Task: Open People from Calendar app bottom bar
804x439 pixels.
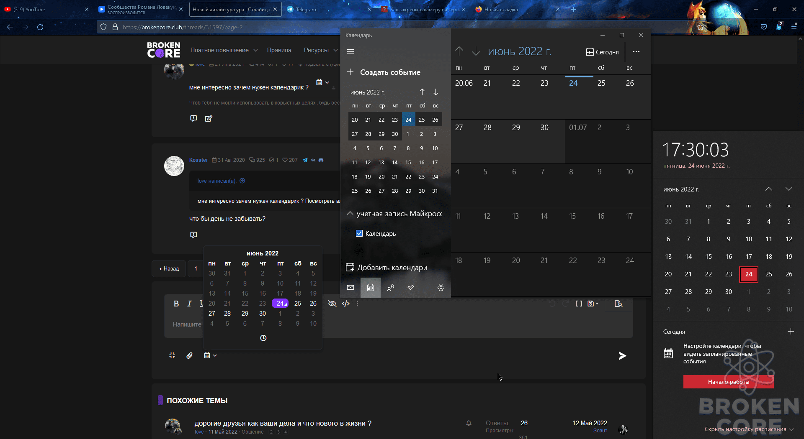Action: [391, 288]
